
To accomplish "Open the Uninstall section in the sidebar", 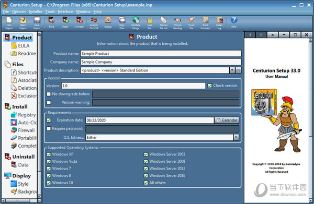I will click(x=20, y=157).
